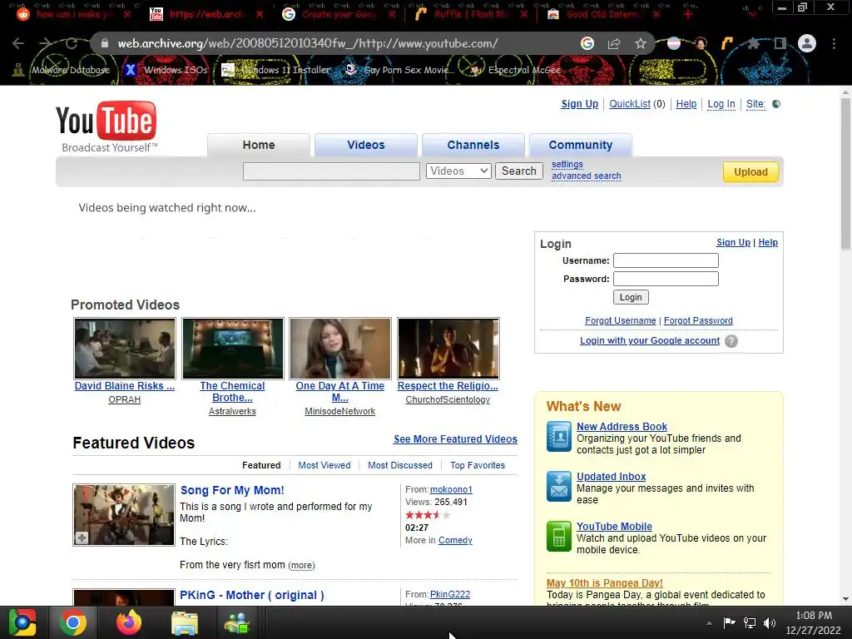This screenshot has height=639, width=852.
Task: Click the Sign Up link in top header
Action: pyautogui.click(x=579, y=104)
